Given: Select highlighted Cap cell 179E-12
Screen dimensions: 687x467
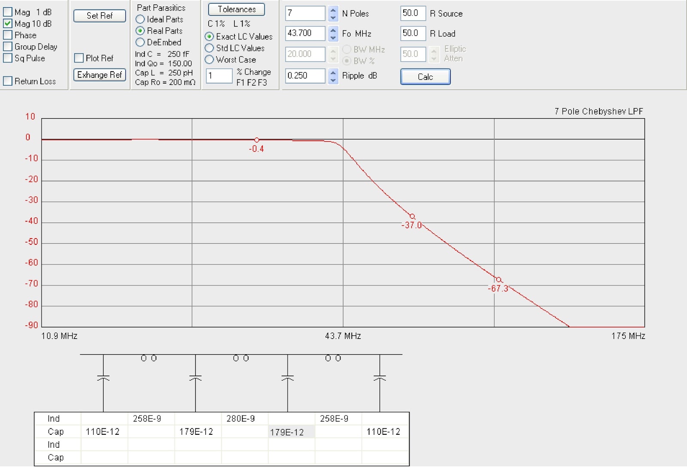Looking at the screenshot, I should [292, 432].
